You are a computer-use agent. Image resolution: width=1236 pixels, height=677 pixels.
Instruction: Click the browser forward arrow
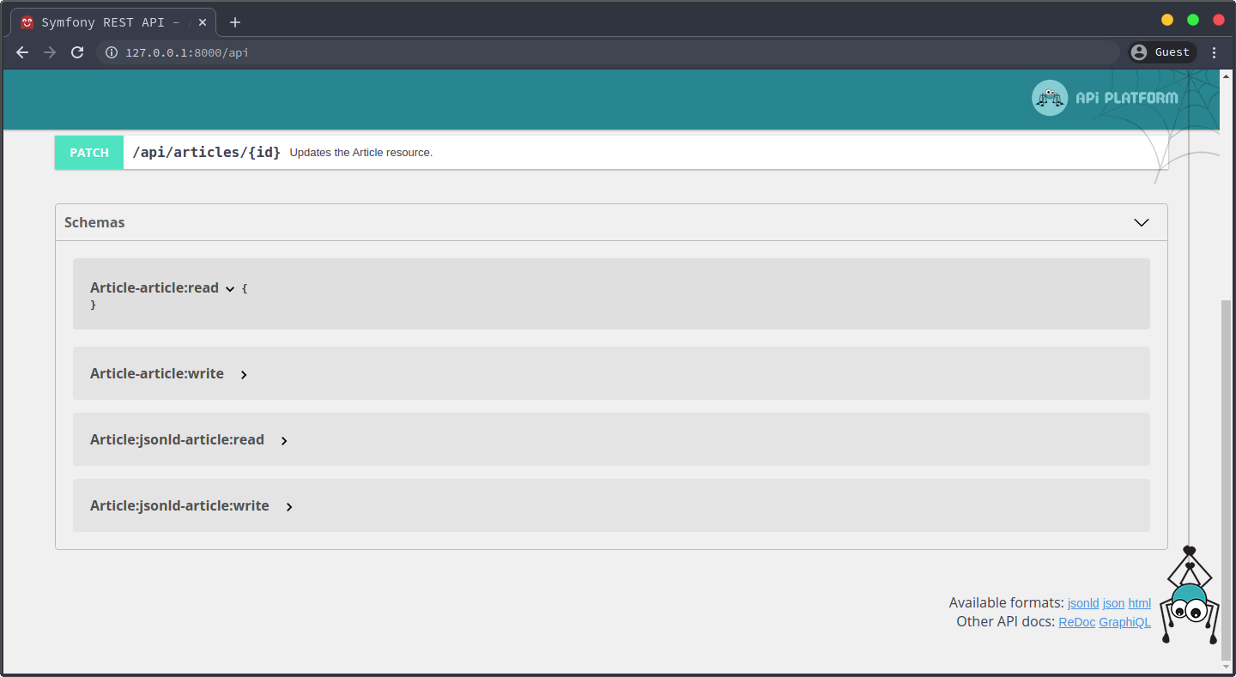click(50, 52)
